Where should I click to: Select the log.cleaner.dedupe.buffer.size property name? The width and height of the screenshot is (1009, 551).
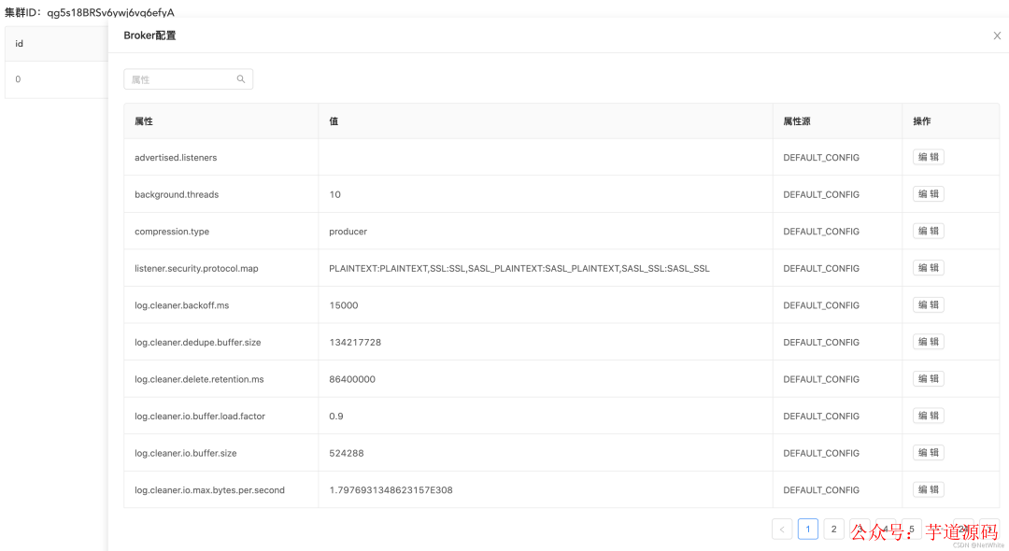point(197,342)
